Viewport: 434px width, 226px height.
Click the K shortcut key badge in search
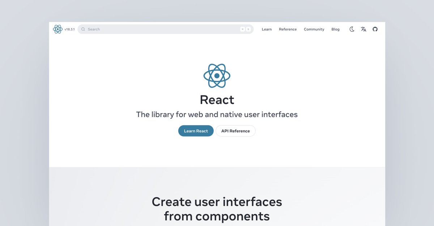(x=248, y=29)
